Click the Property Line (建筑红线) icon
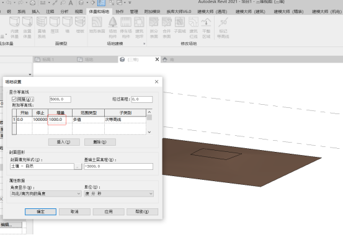The width and height of the screenshot is (343, 235). point(194,22)
